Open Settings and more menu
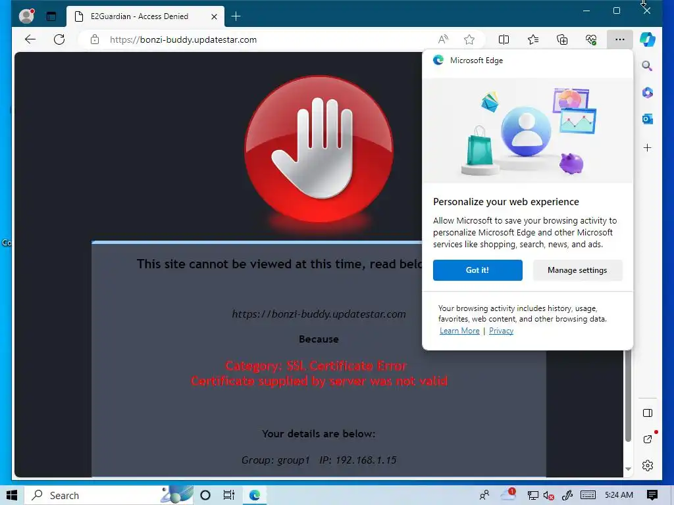The image size is (674, 505). click(x=620, y=39)
